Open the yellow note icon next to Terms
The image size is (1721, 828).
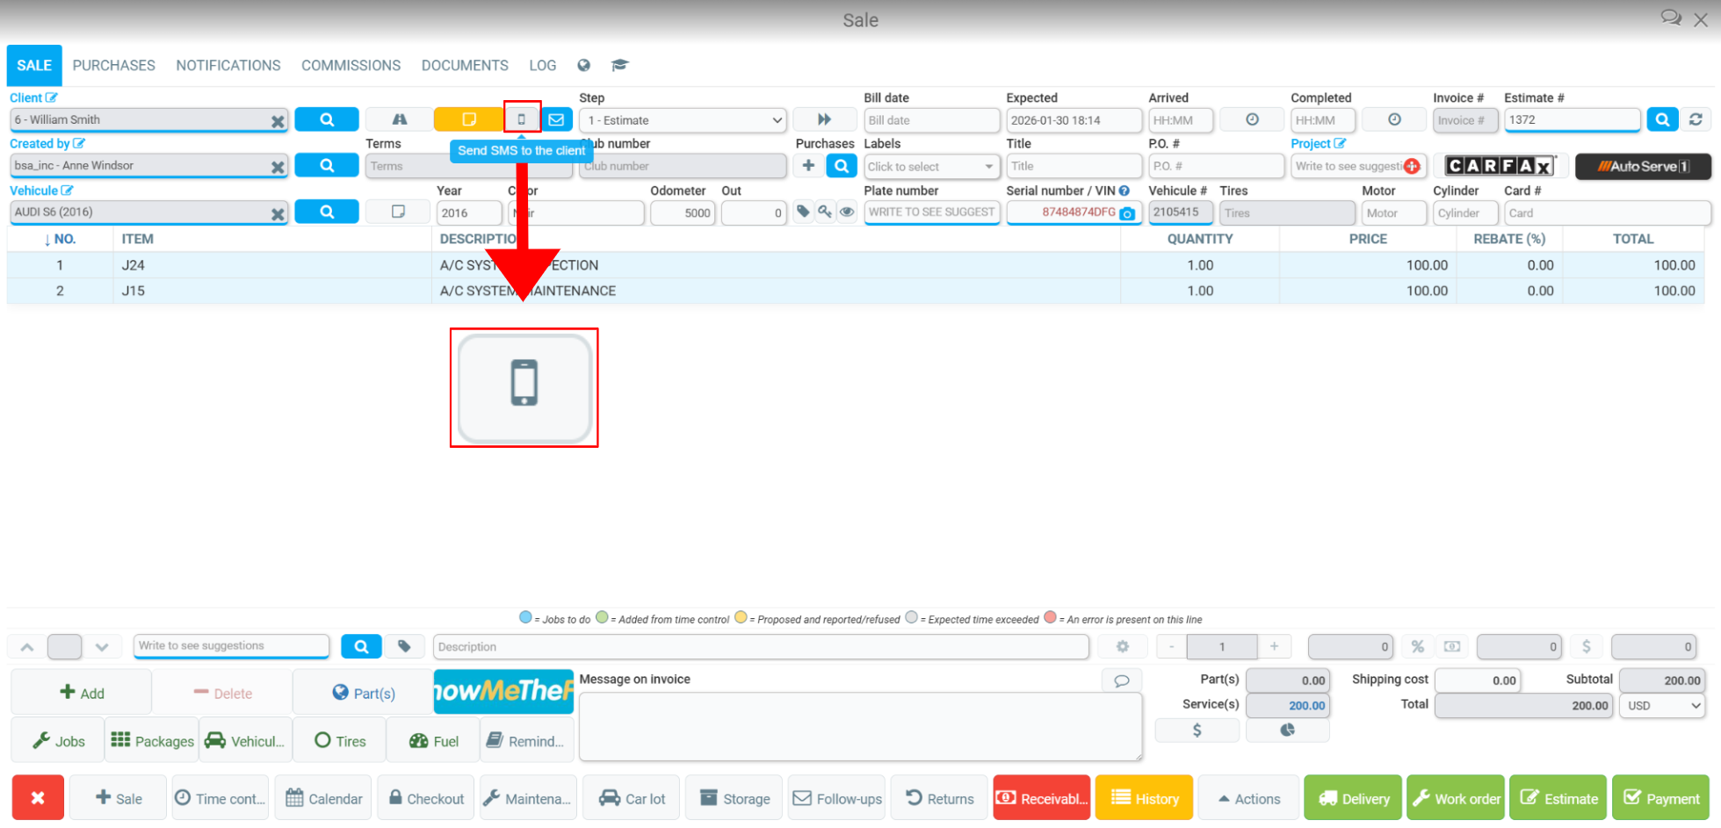[470, 119]
